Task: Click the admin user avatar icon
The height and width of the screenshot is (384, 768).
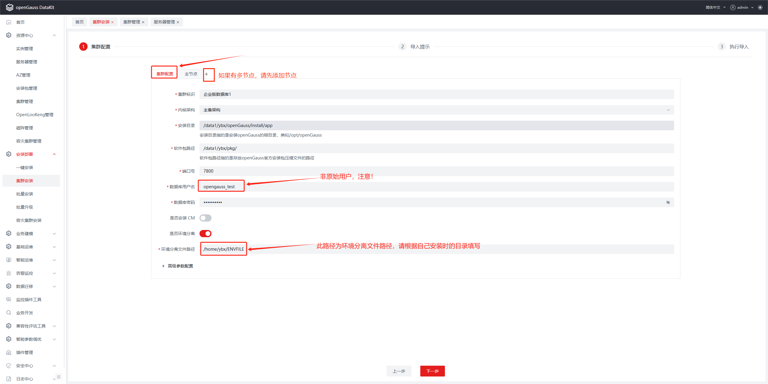Action: pos(733,8)
